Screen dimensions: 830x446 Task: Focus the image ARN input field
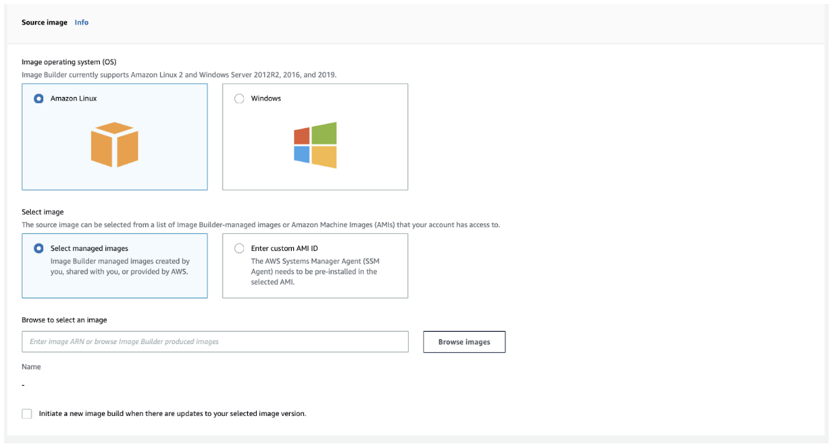click(215, 341)
